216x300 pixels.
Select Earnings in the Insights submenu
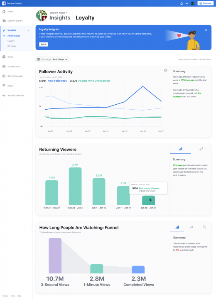click(x=12, y=46)
